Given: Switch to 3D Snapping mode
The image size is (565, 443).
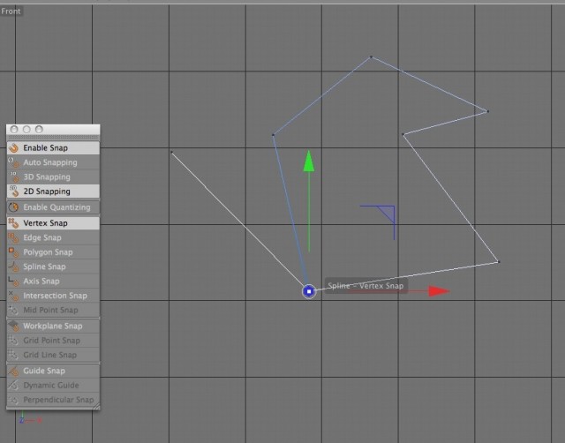Looking at the screenshot, I should [x=53, y=176].
